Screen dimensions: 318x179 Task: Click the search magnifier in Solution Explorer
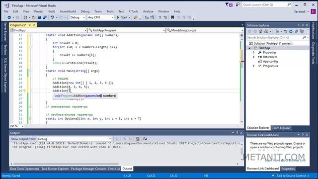(x=304, y=38)
